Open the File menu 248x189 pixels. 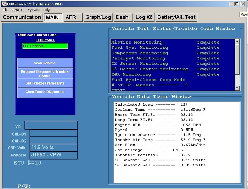pyautogui.click(x=5, y=10)
